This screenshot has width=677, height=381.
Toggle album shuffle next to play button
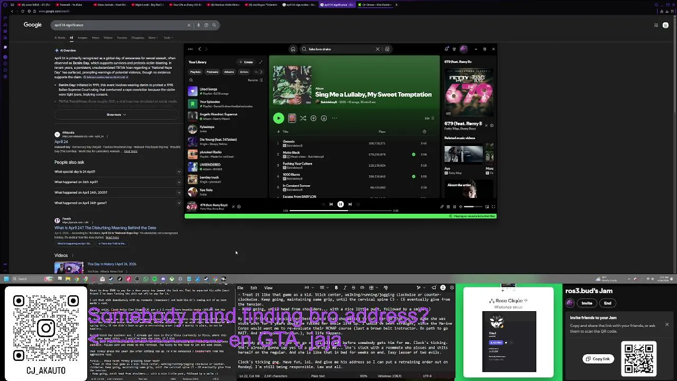[303, 118]
